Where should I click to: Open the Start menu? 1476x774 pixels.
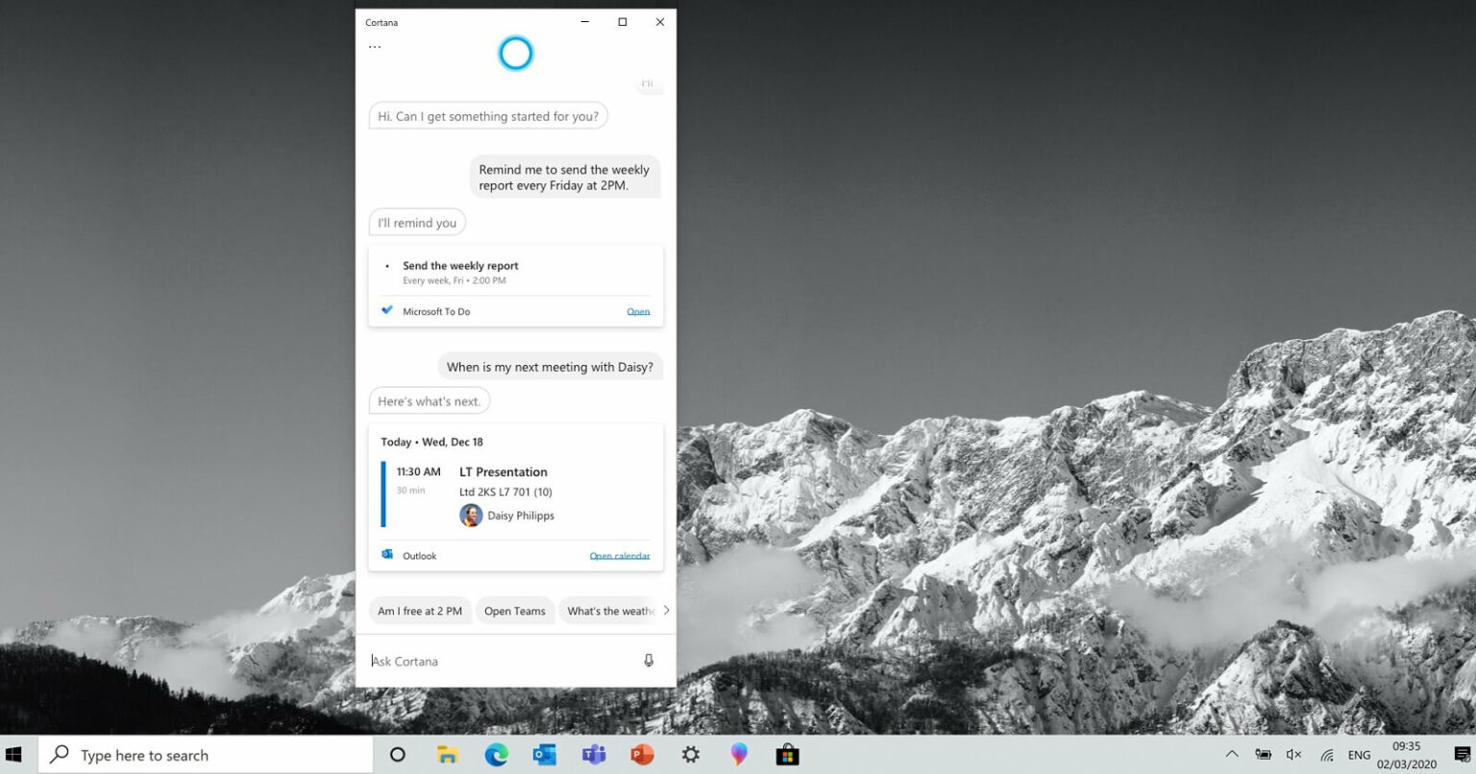click(14, 755)
